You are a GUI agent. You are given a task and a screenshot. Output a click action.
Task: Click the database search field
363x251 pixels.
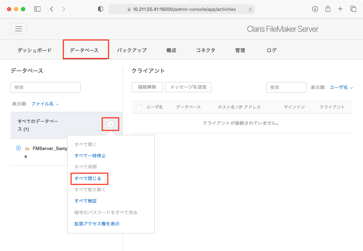click(x=46, y=88)
